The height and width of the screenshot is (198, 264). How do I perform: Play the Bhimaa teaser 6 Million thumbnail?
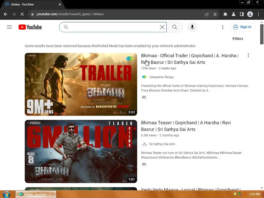click(81, 151)
